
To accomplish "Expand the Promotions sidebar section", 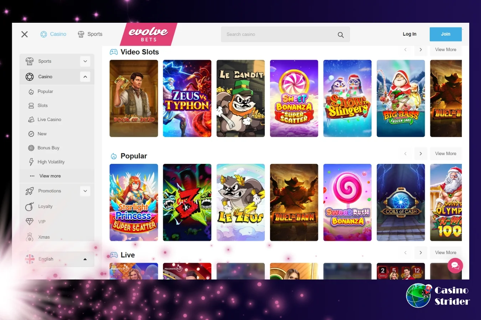I will 85,191.
